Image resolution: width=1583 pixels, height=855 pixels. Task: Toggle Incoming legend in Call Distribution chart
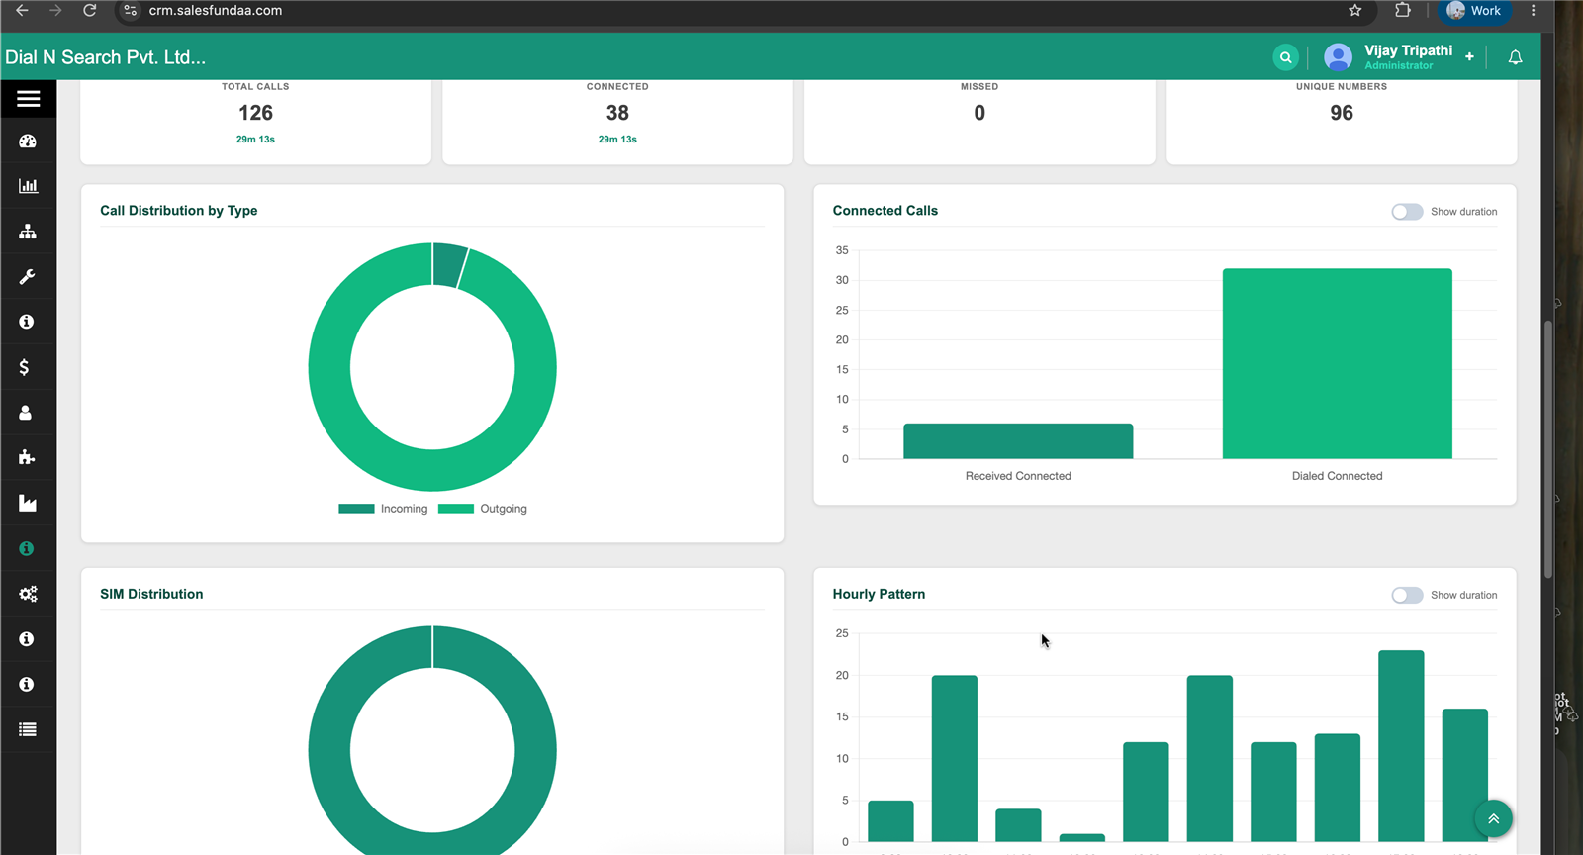point(383,509)
